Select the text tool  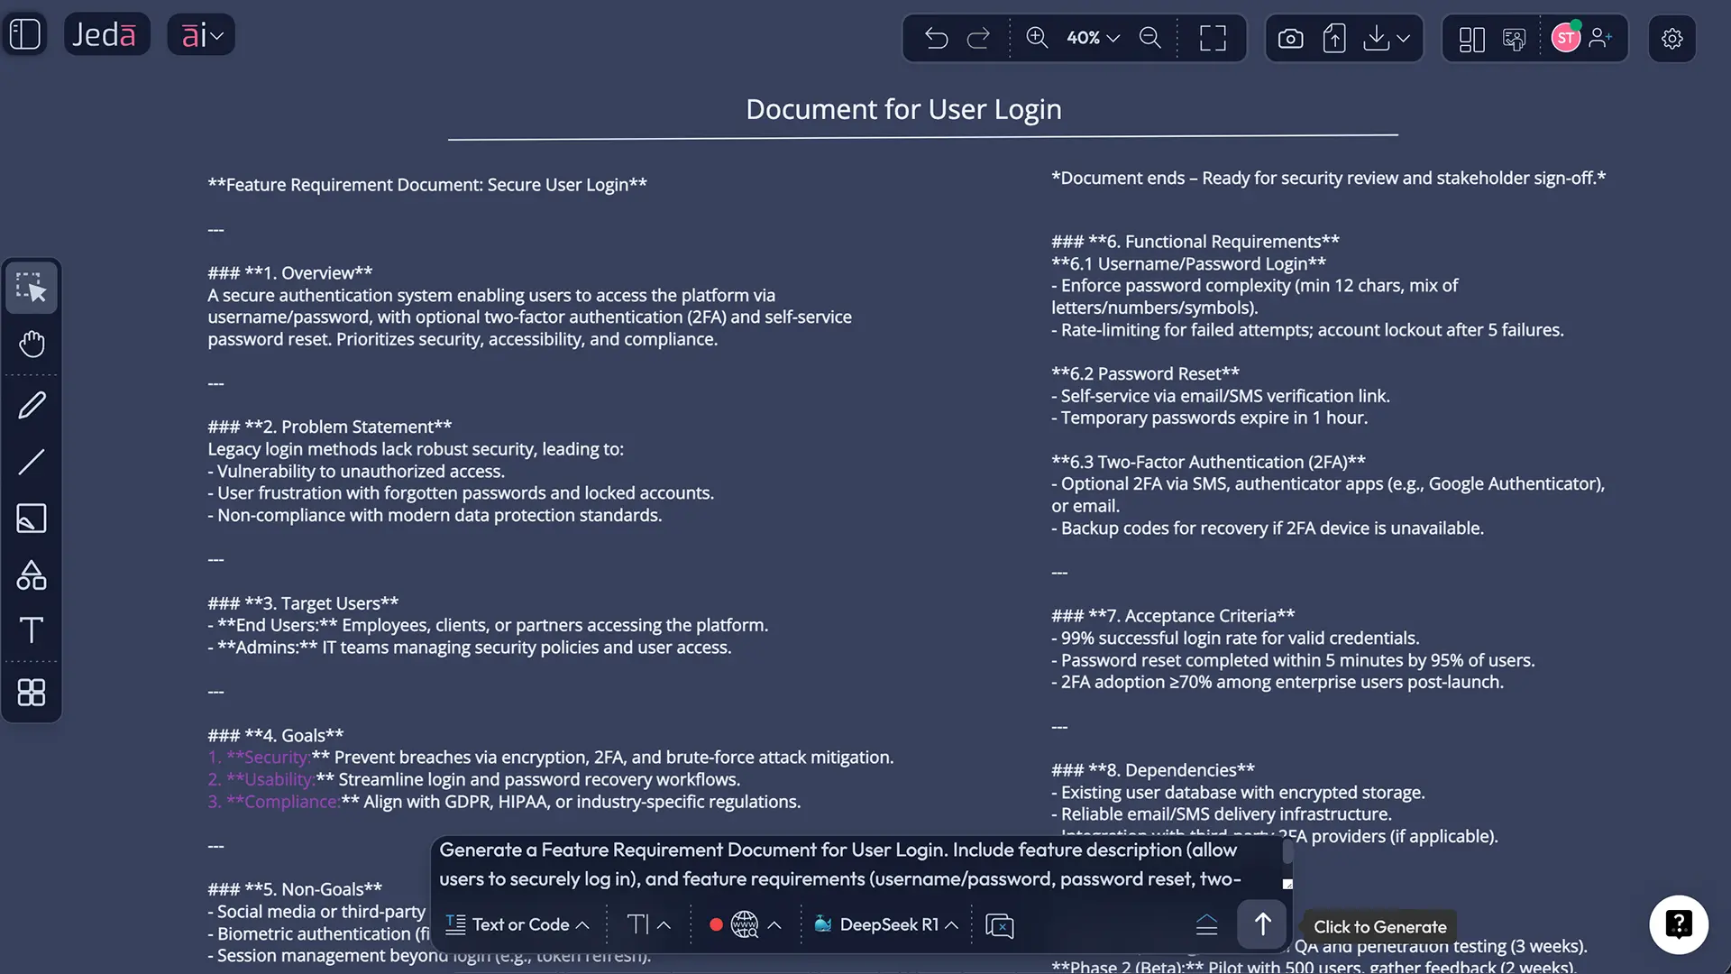[32, 629]
